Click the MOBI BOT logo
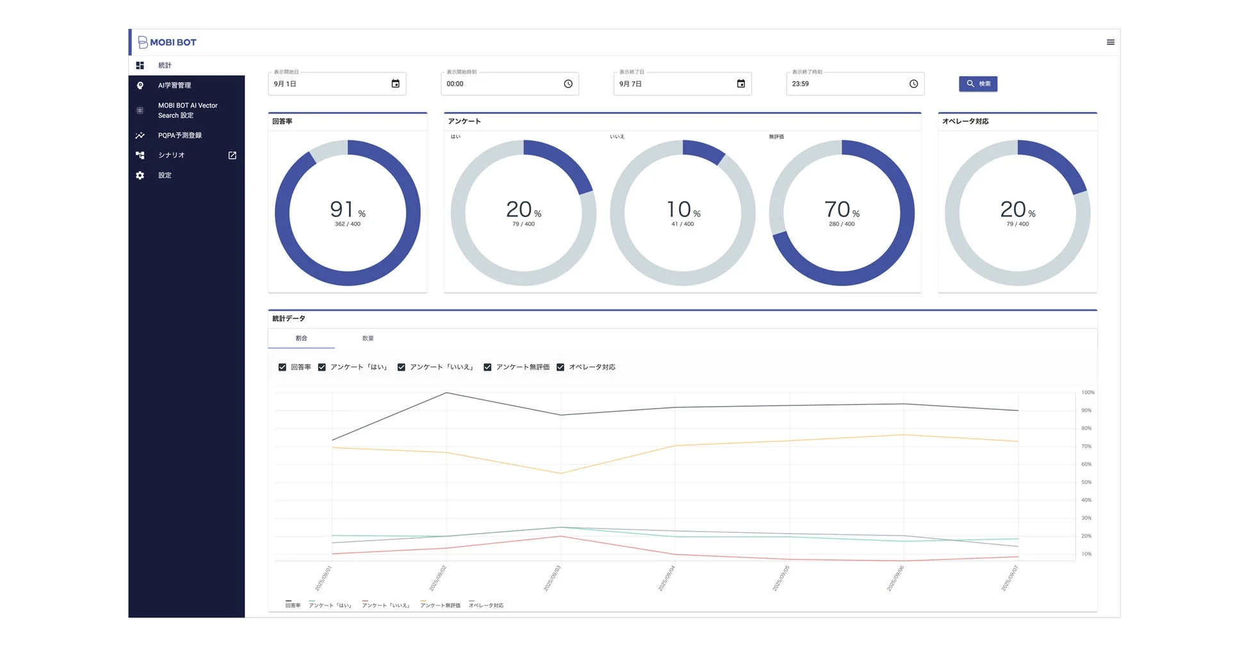Viewport: 1249px width, 654px height. [x=168, y=42]
